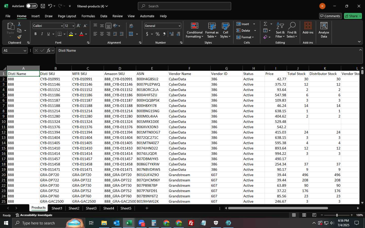Open the Borders dropdown arrow
365x228 pixels.
65,34
